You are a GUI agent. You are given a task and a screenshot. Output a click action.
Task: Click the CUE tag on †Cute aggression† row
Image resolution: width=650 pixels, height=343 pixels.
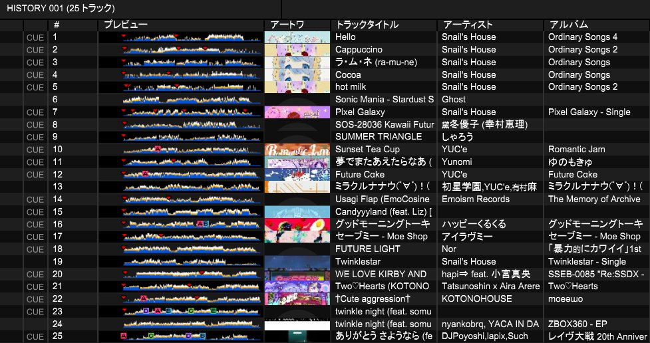35,299
